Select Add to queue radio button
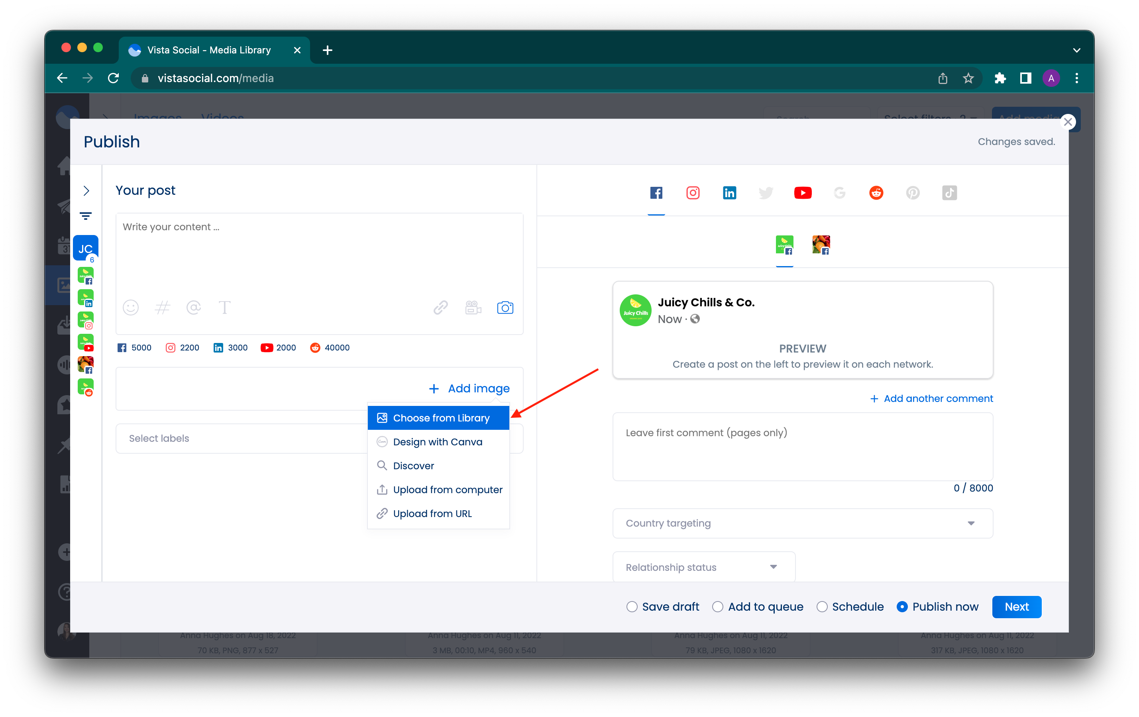 717,606
